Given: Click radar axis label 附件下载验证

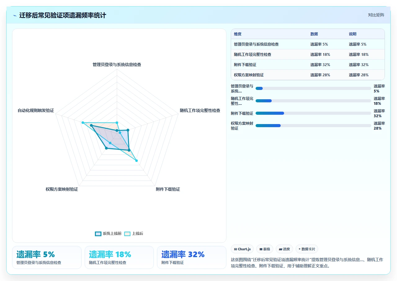Looking at the screenshot, I should [x=168, y=189].
